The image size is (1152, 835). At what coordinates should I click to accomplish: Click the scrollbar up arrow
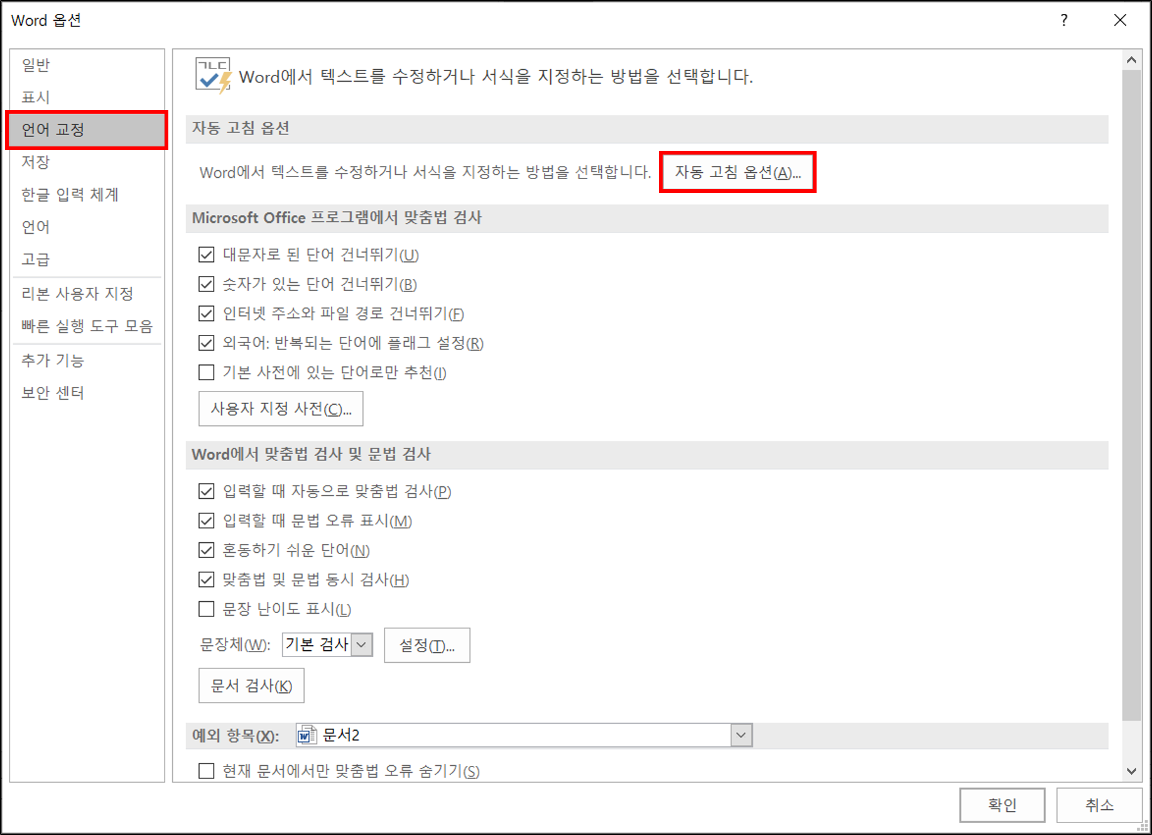click(x=1131, y=60)
